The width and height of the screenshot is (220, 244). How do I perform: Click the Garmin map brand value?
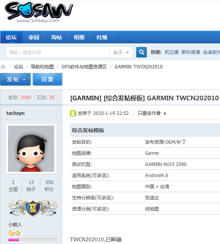click(x=152, y=153)
